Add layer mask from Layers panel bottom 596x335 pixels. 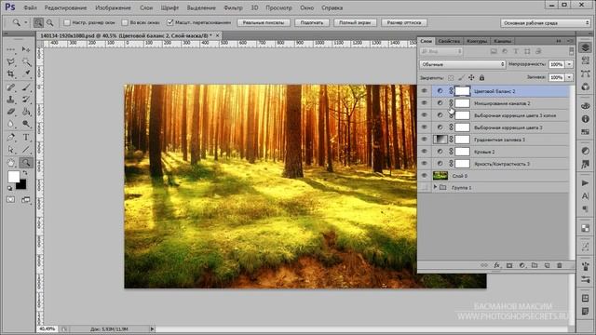(509, 265)
